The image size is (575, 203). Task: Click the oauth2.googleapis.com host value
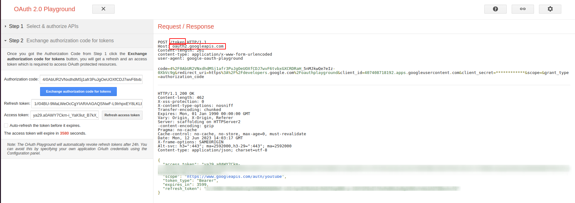198,46
